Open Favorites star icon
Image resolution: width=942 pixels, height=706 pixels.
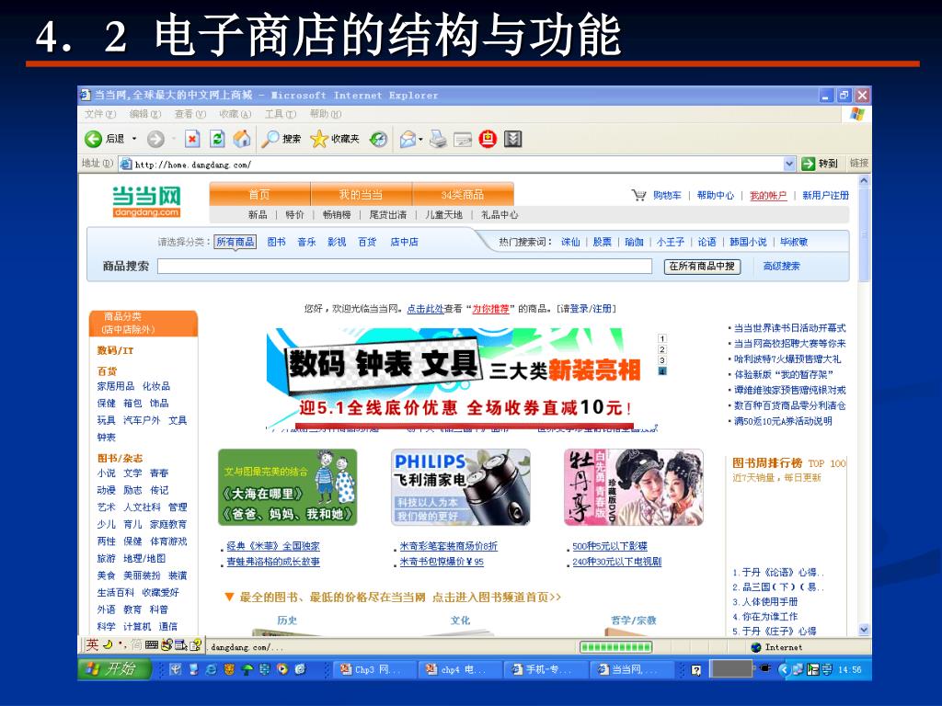319,140
